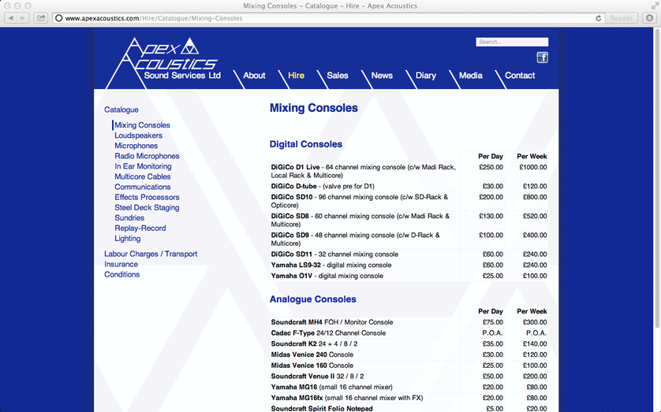Open the Share button in toolbar

(41, 18)
